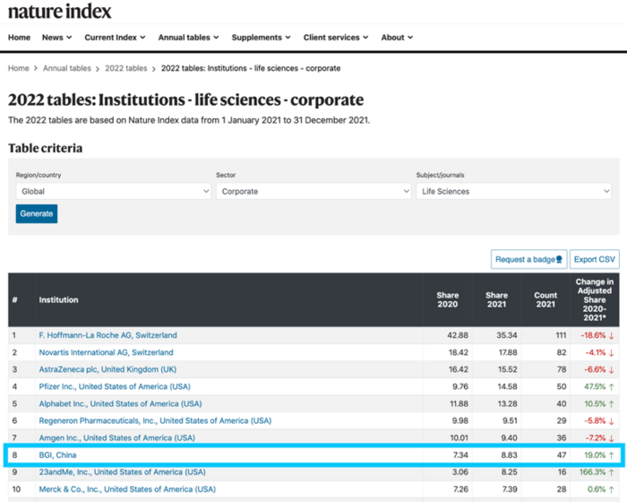Expand the Current Index menu
This screenshot has height=502, width=627.
(115, 38)
